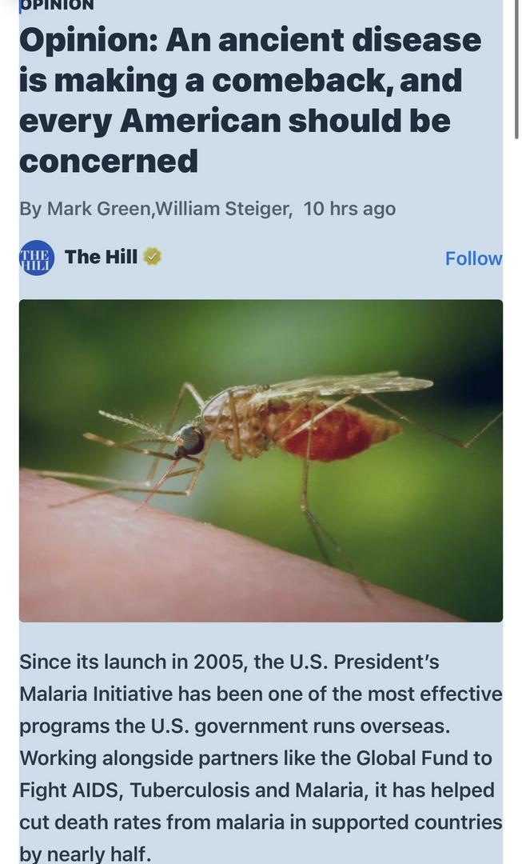
Task: Click author name Mark Green
Action: click(x=99, y=209)
